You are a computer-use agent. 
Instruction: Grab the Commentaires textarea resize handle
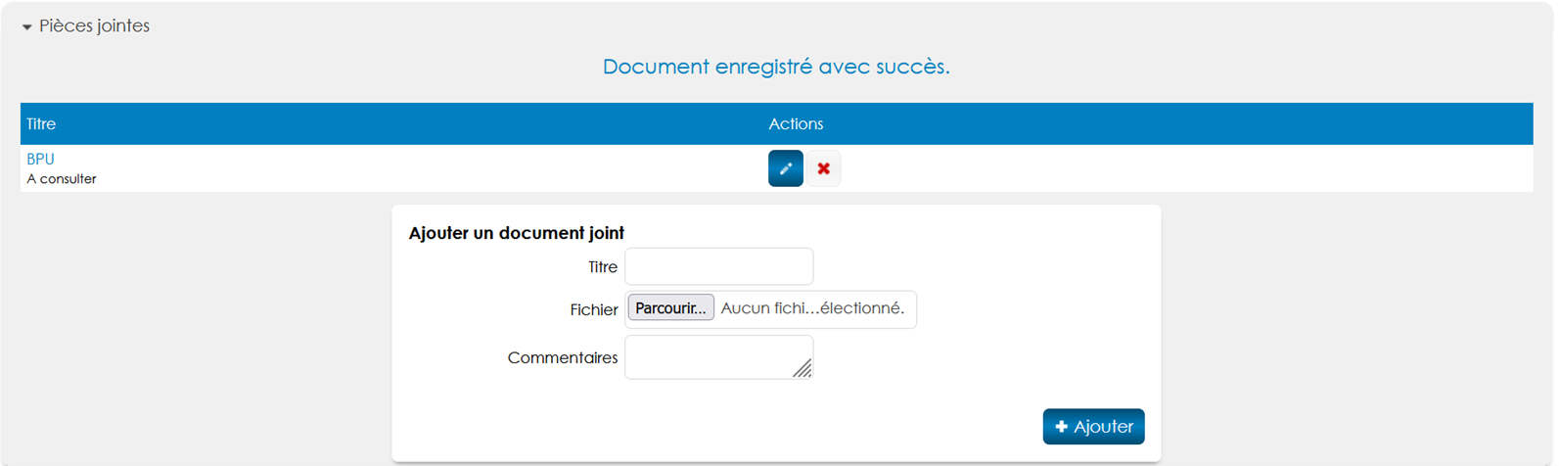pos(802,368)
